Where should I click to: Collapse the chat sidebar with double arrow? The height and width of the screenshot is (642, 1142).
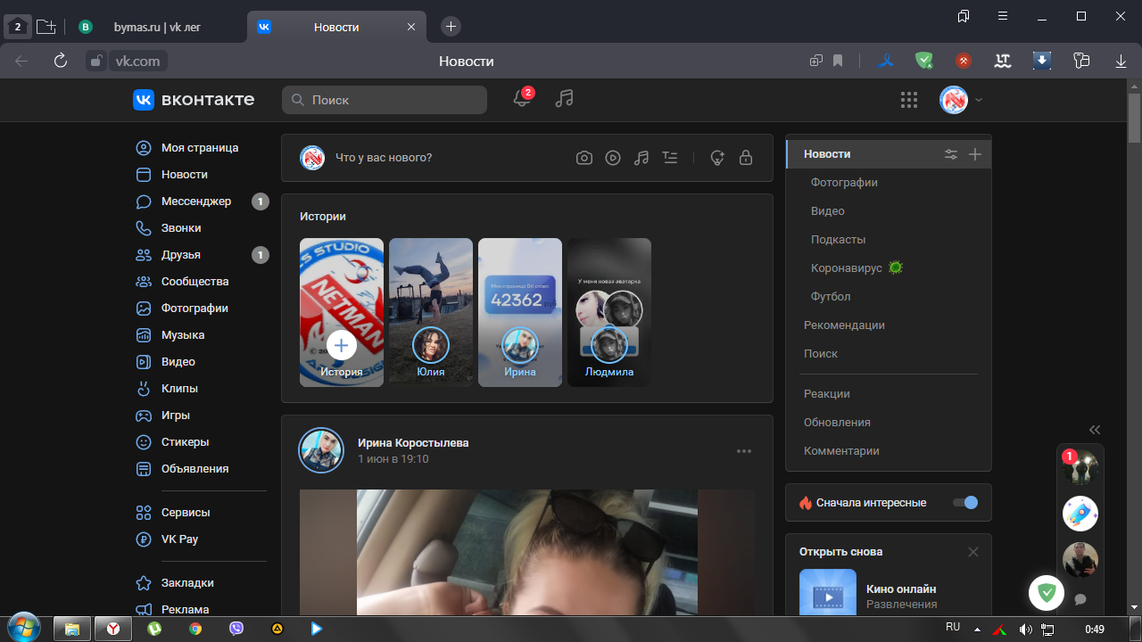coord(1095,429)
